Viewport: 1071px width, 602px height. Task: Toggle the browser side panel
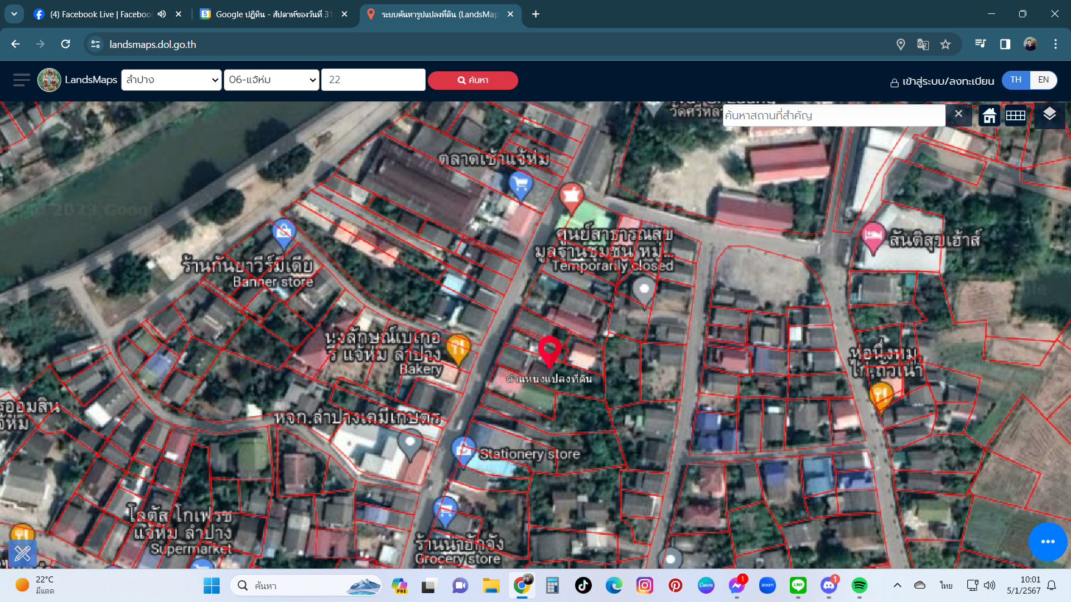1005,45
